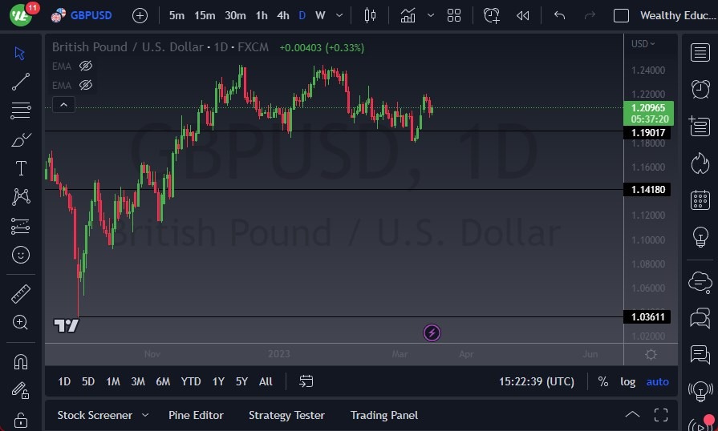Viewport: 718px width, 431px height.
Task: Open the USD currency dropdown
Action: [643, 44]
